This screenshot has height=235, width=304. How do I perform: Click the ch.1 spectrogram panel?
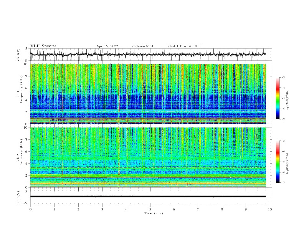(x=148, y=94)
